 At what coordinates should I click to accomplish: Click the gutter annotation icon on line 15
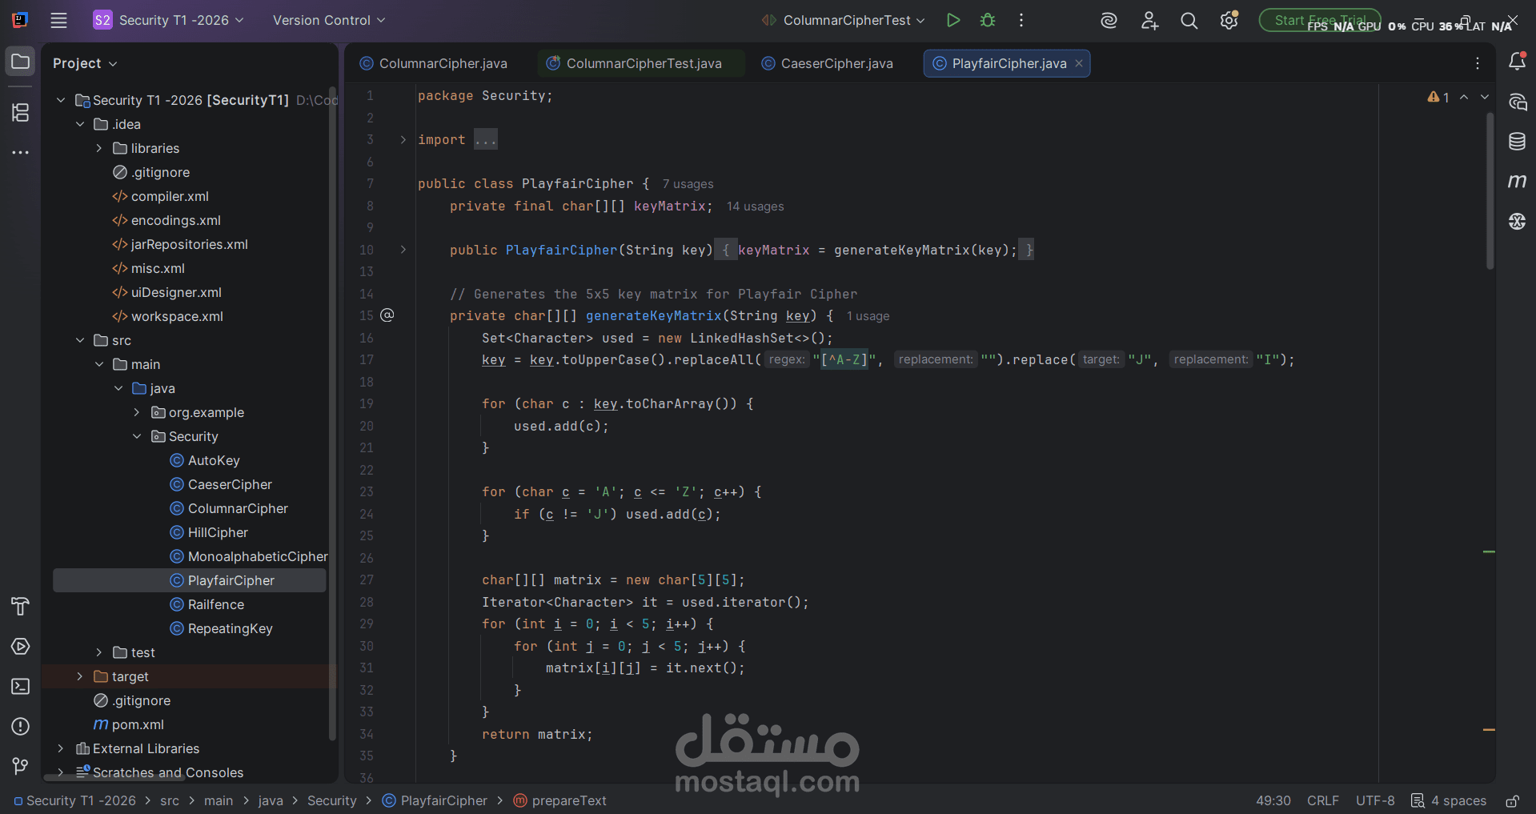[x=387, y=315]
